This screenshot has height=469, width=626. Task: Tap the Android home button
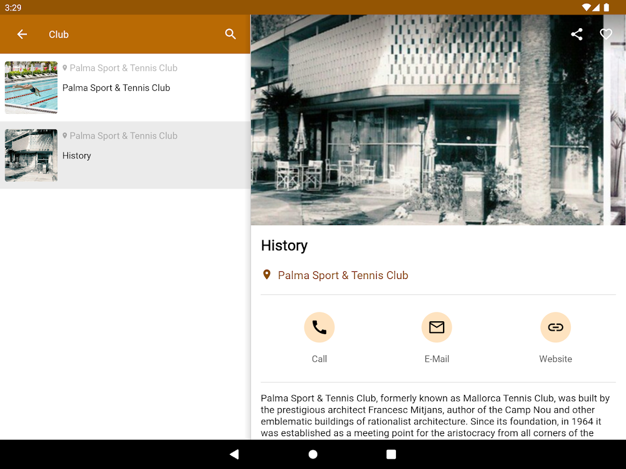point(313,454)
